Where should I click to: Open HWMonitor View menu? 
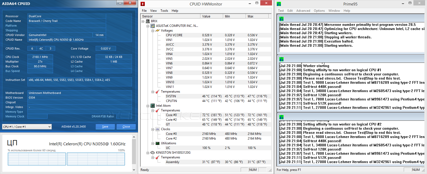[153, 11]
